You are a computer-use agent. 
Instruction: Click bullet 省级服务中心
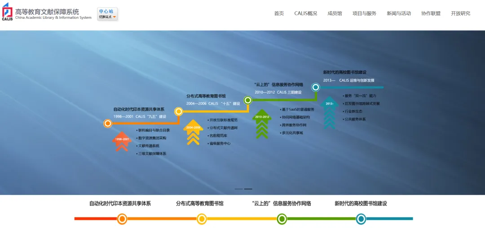219,143
